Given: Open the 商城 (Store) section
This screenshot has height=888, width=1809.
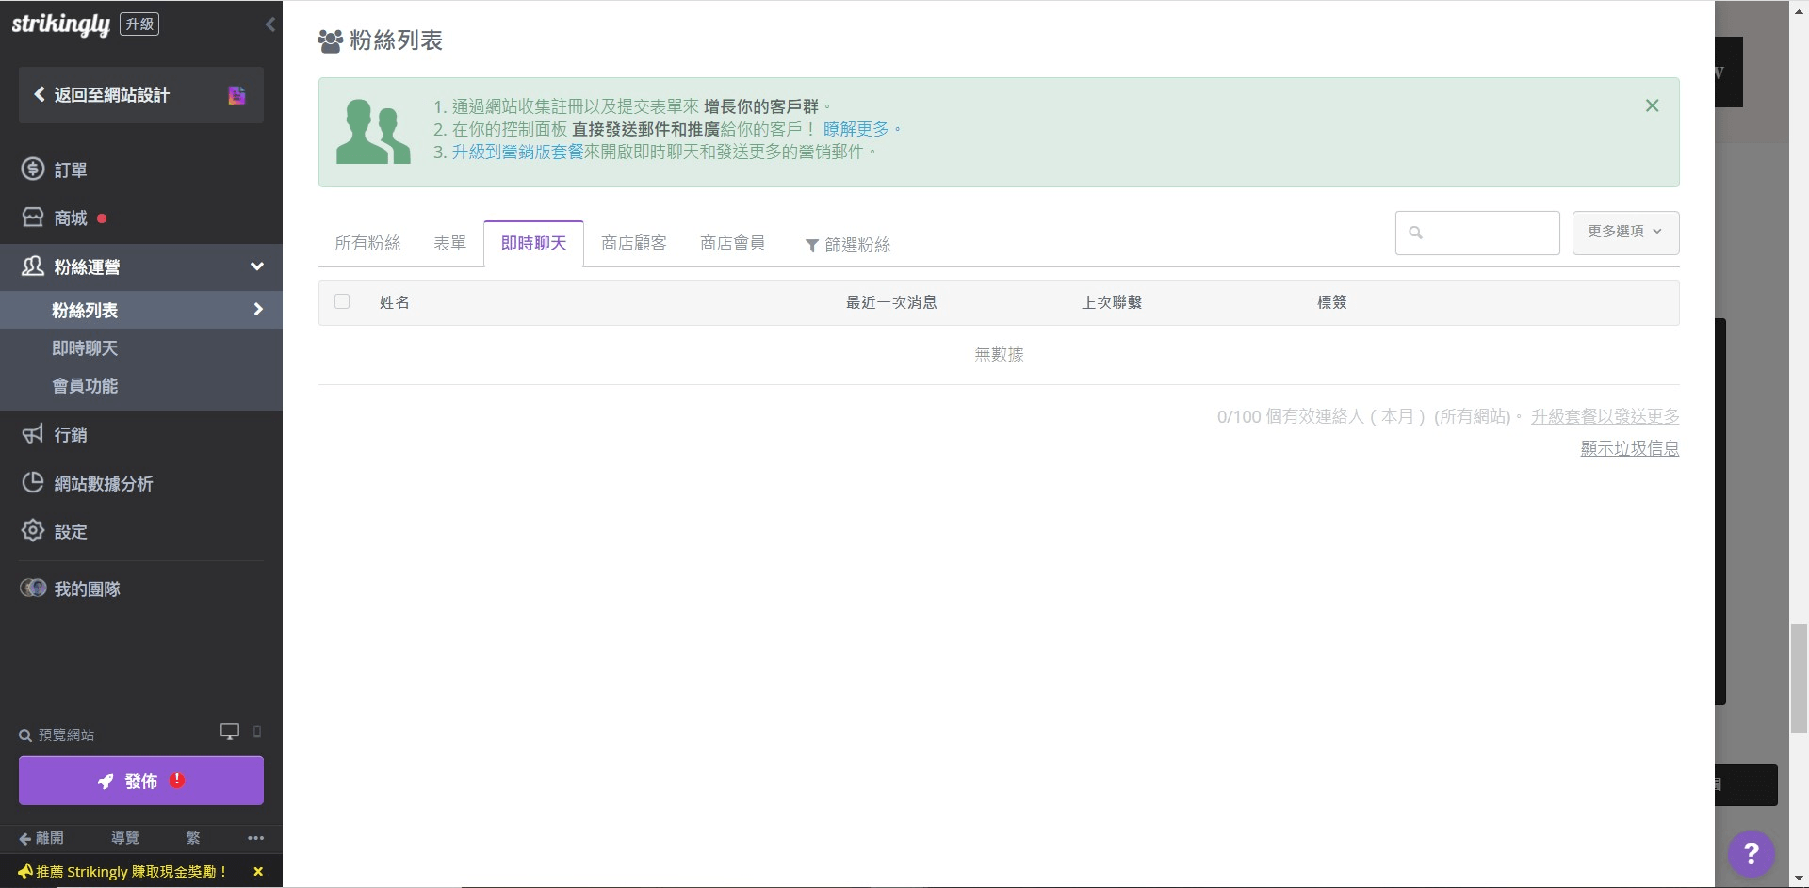Looking at the screenshot, I should pyautogui.click(x=71, y=218).
